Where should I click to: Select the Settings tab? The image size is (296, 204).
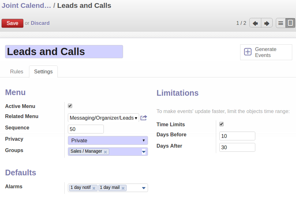pos(43,71)
